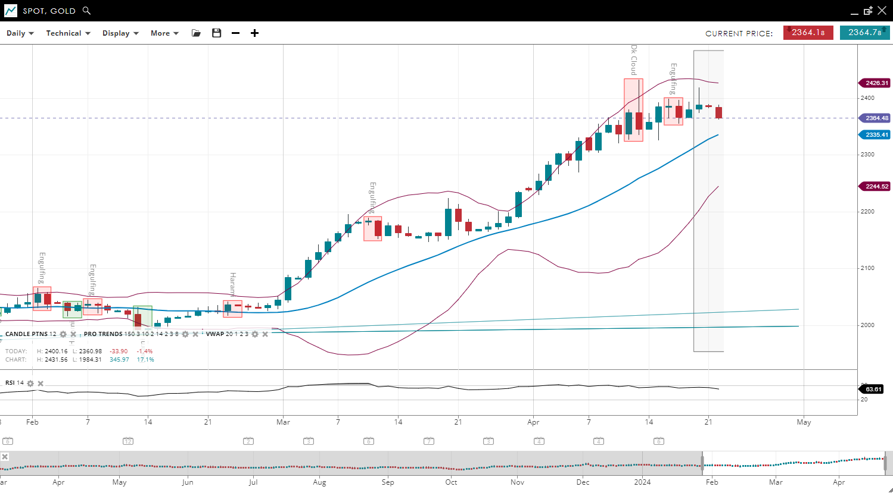Viewport: 893px width, 493px height.
Task: Open the Technical indicators dropdown
Action: [x=68, y=33]
